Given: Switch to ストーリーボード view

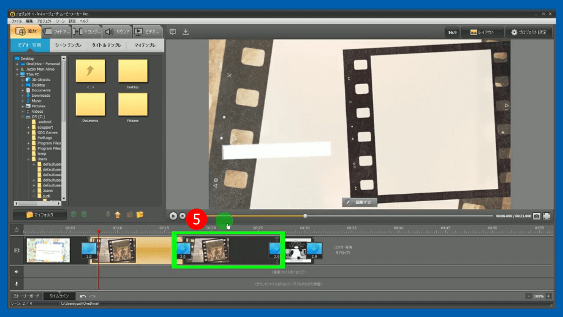Looking at the screenshot, I should (26, 296).
